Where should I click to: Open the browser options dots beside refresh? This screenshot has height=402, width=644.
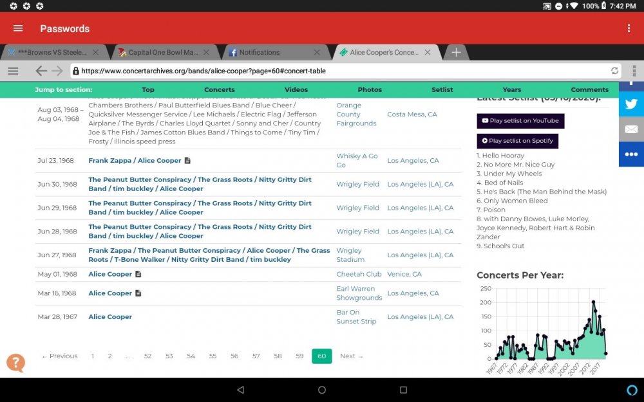(634, 71)
